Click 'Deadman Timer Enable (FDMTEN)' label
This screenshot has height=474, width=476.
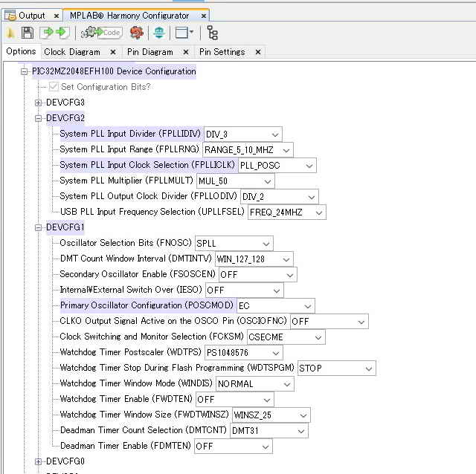[x=126, y=446]
